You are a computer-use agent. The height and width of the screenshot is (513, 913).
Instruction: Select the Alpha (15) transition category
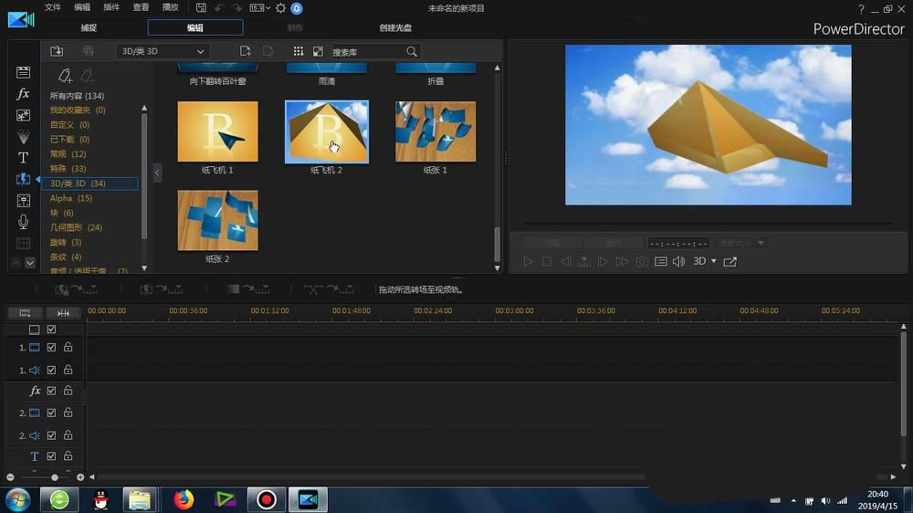tap(71, 198)
